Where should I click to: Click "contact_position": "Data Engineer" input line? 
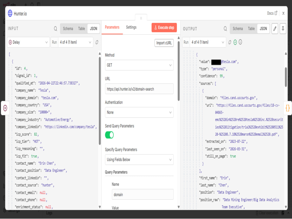(x=41, y=171)
